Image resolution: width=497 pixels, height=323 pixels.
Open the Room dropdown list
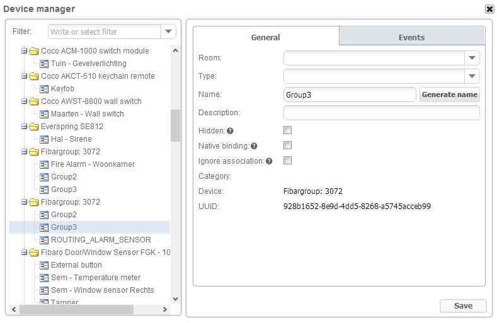coord(472,58)
